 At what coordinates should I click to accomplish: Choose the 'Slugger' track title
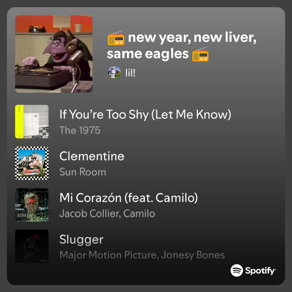pos(81,239)
